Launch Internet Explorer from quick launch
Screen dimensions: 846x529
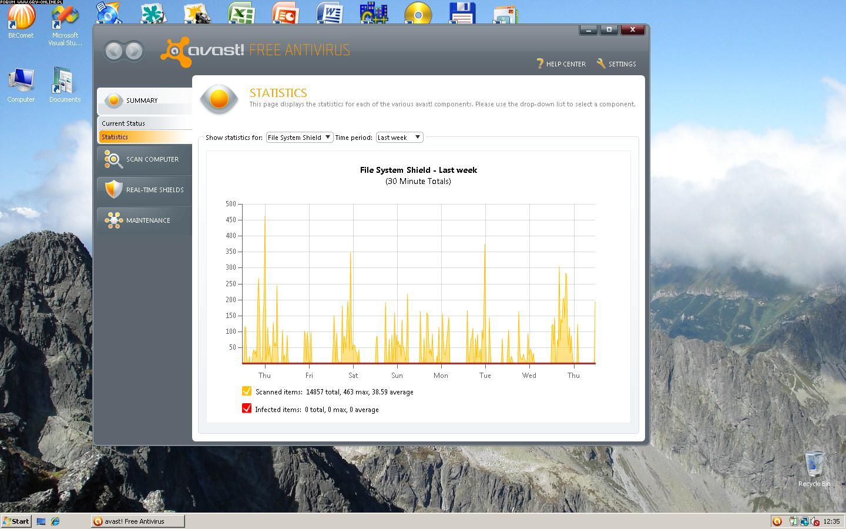(x=55, y=521)
